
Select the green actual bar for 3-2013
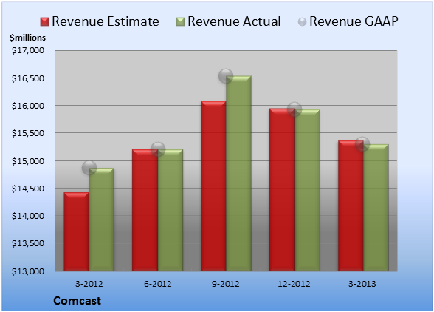click(376, 208)
